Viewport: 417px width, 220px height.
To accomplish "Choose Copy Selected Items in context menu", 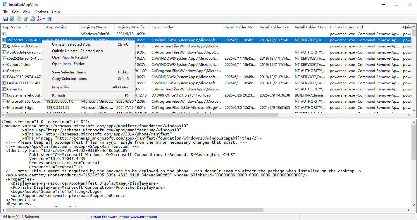I will [x=88, y=79].
